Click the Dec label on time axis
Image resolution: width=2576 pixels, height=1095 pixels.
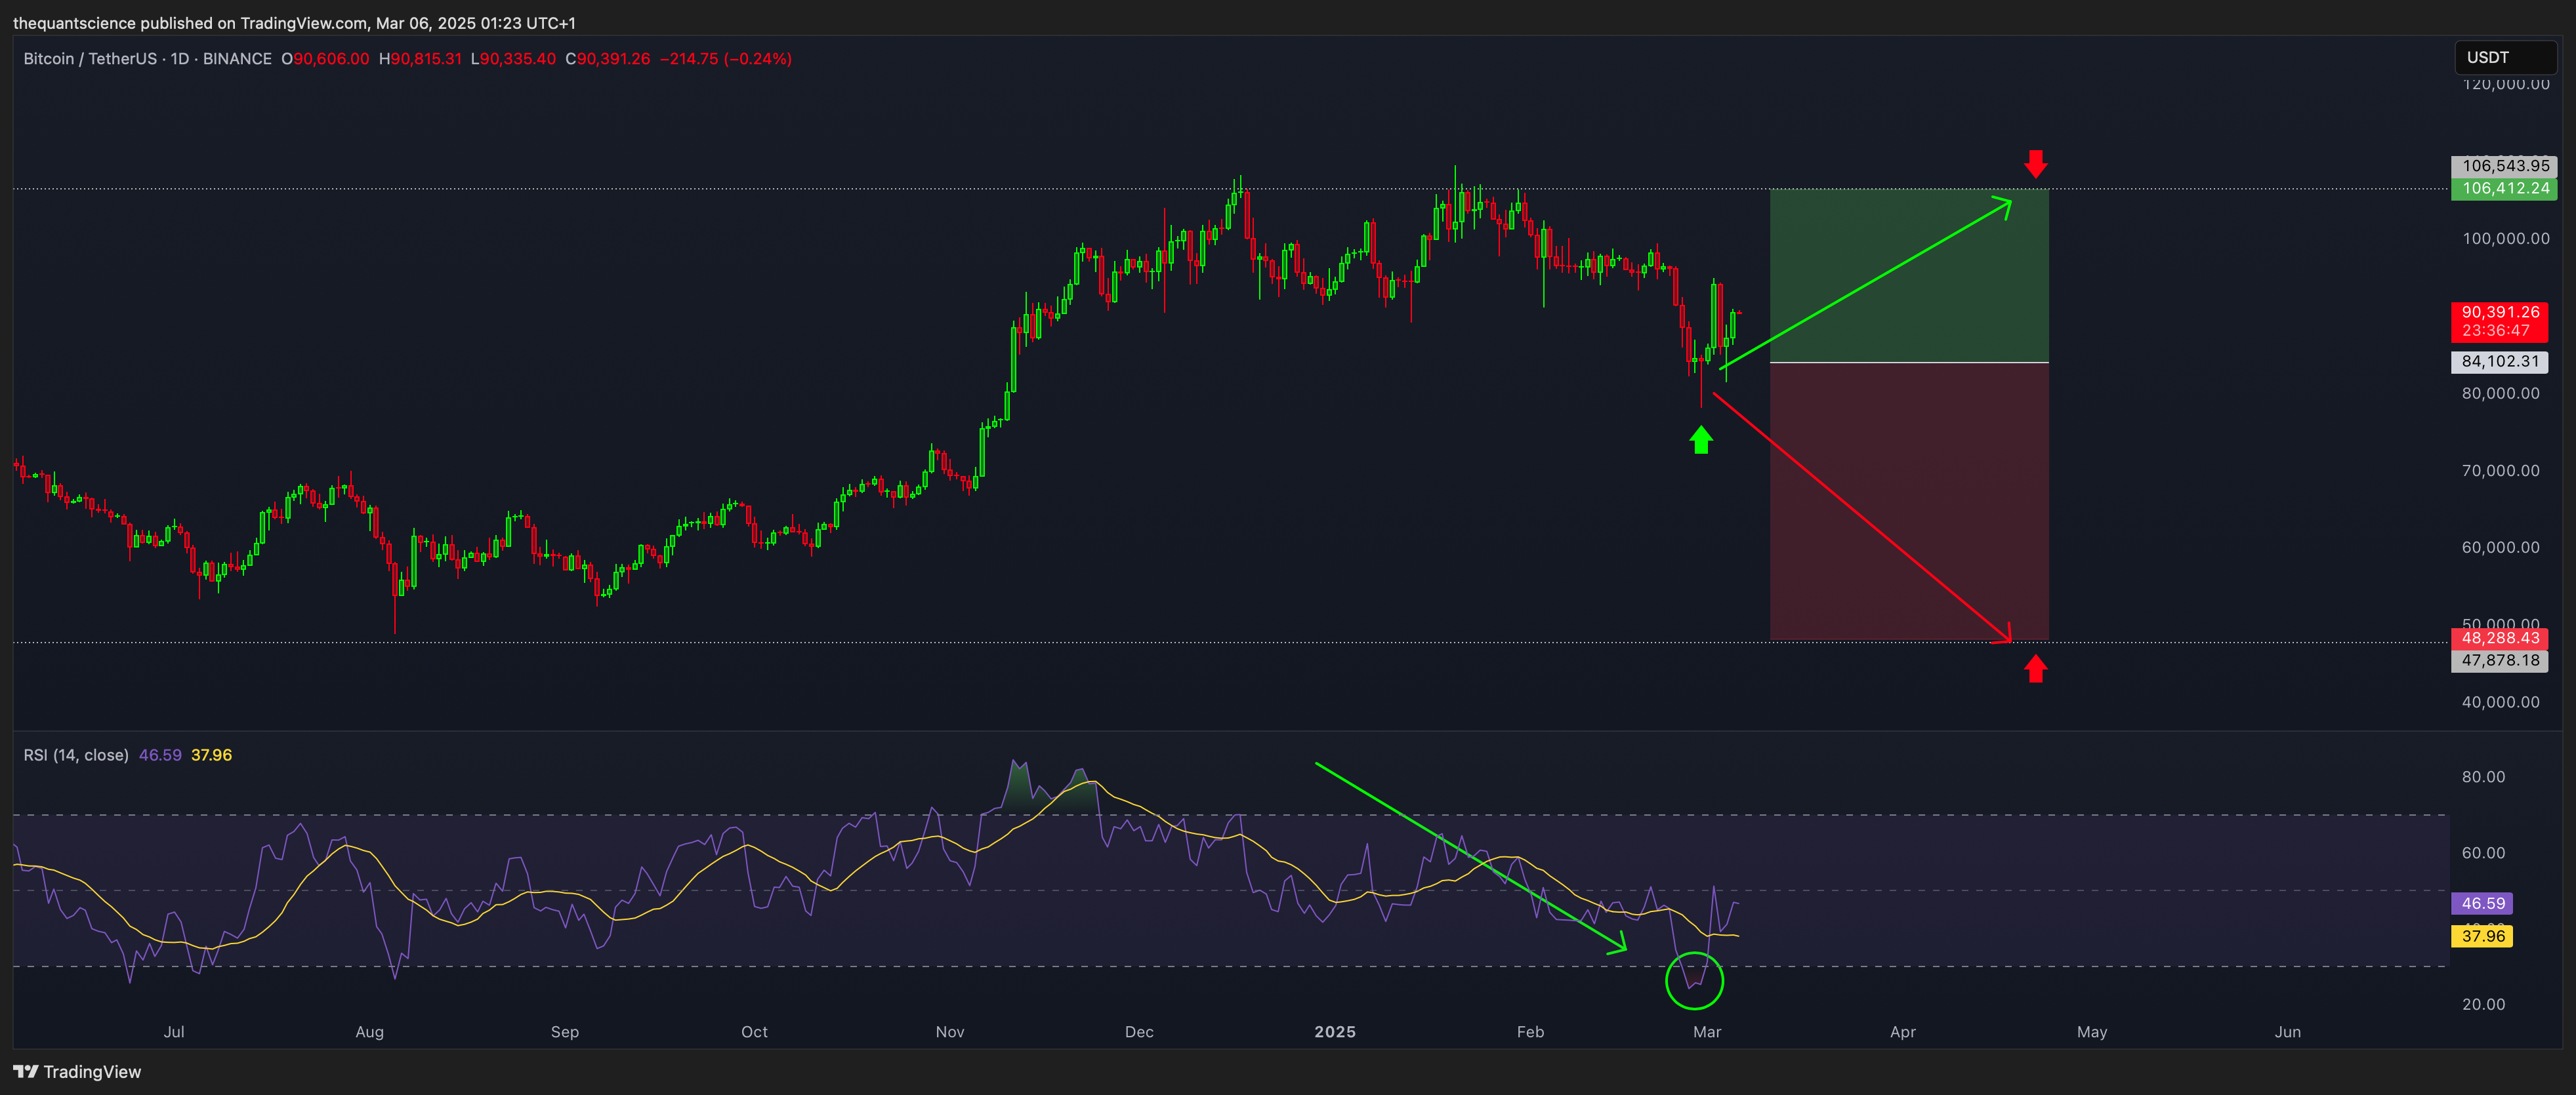coord(1139,1032)
